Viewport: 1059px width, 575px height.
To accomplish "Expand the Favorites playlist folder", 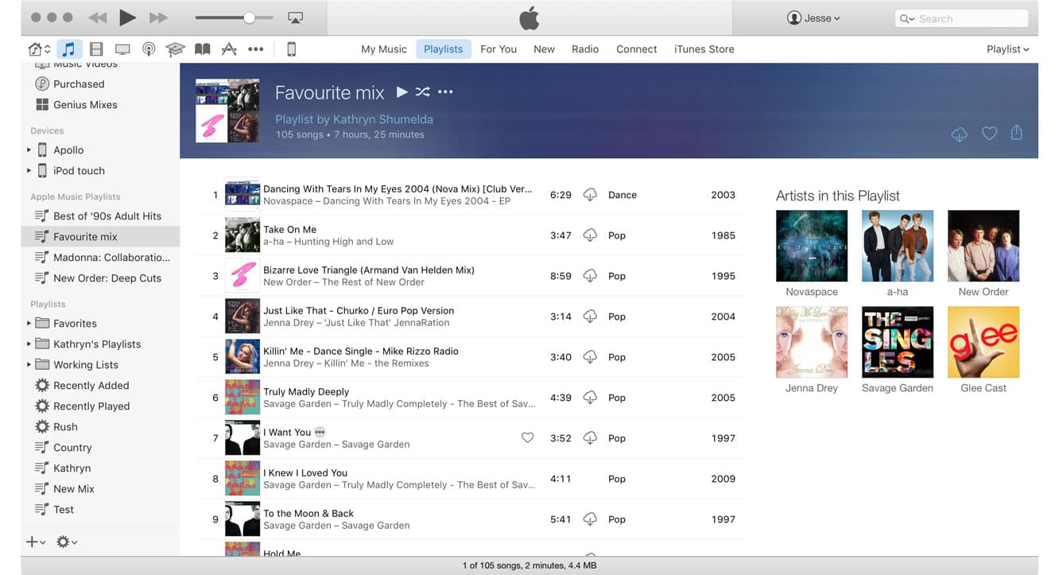I will [x=29, y=323].
